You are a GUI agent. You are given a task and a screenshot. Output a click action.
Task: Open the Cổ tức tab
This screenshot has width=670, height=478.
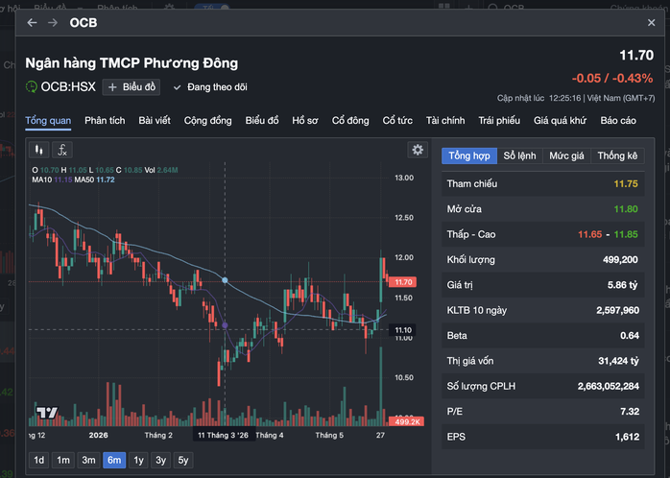tap(397, 121)
